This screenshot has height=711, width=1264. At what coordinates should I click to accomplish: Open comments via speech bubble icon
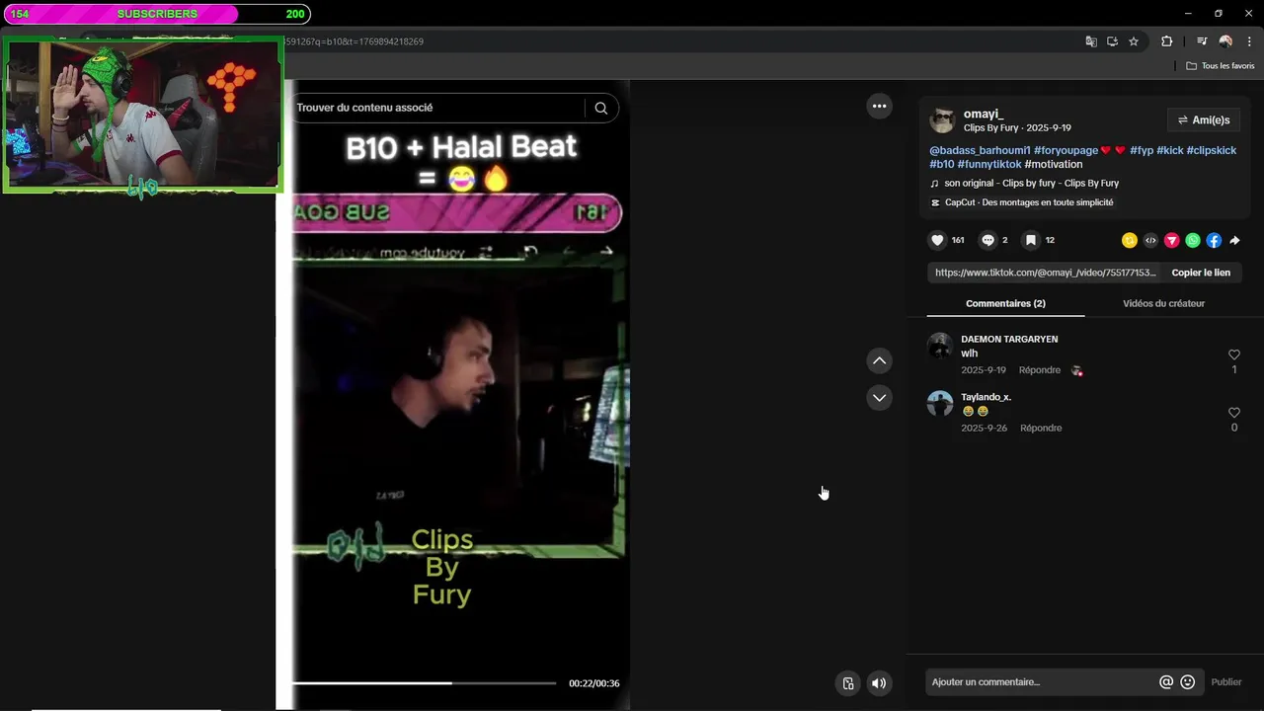tap(987, 240)
